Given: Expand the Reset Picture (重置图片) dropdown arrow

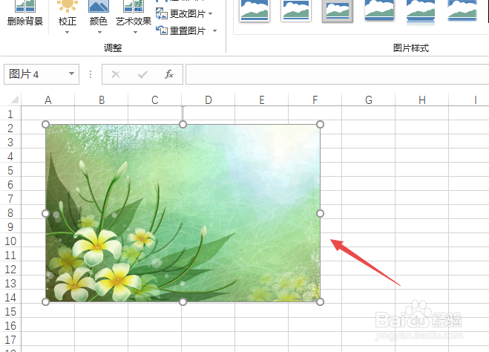Looking at the screenshot, I should click(x=214, y=30).
